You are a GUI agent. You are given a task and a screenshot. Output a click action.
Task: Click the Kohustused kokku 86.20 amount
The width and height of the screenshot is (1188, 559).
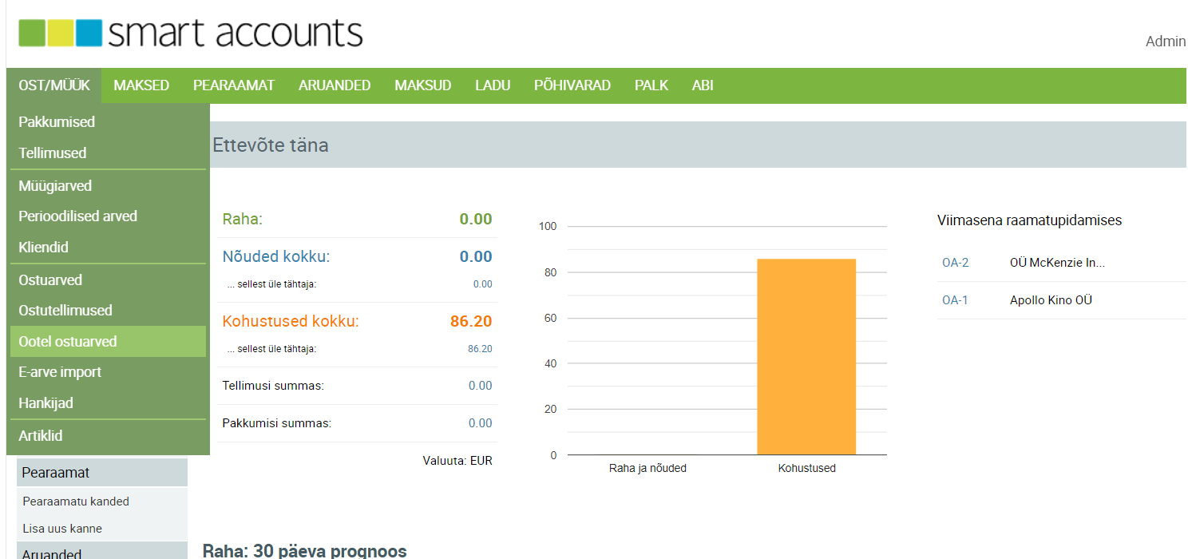pos(471,321)
